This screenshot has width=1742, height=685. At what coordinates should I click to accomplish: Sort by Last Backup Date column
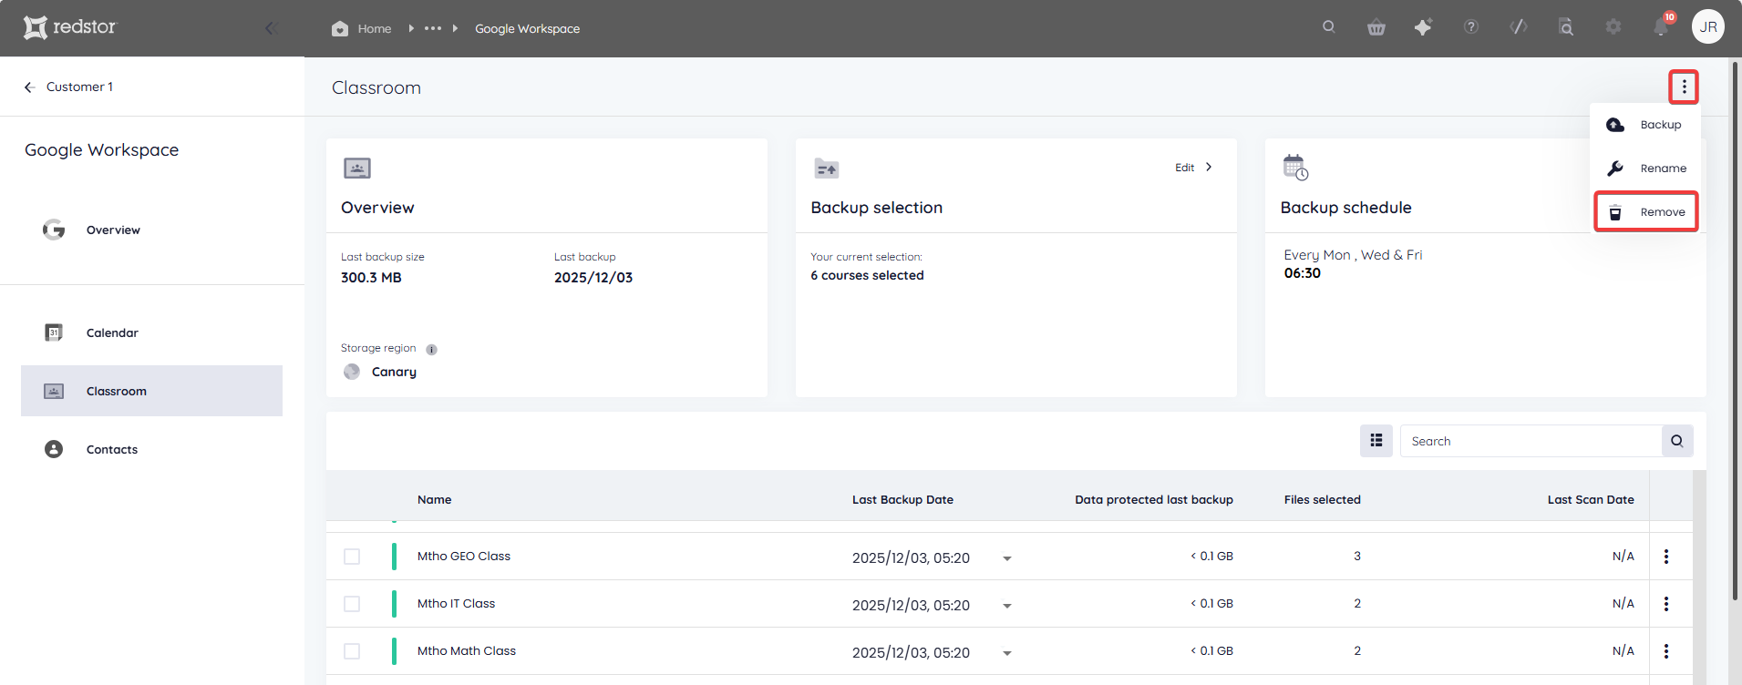pos(902,499)
